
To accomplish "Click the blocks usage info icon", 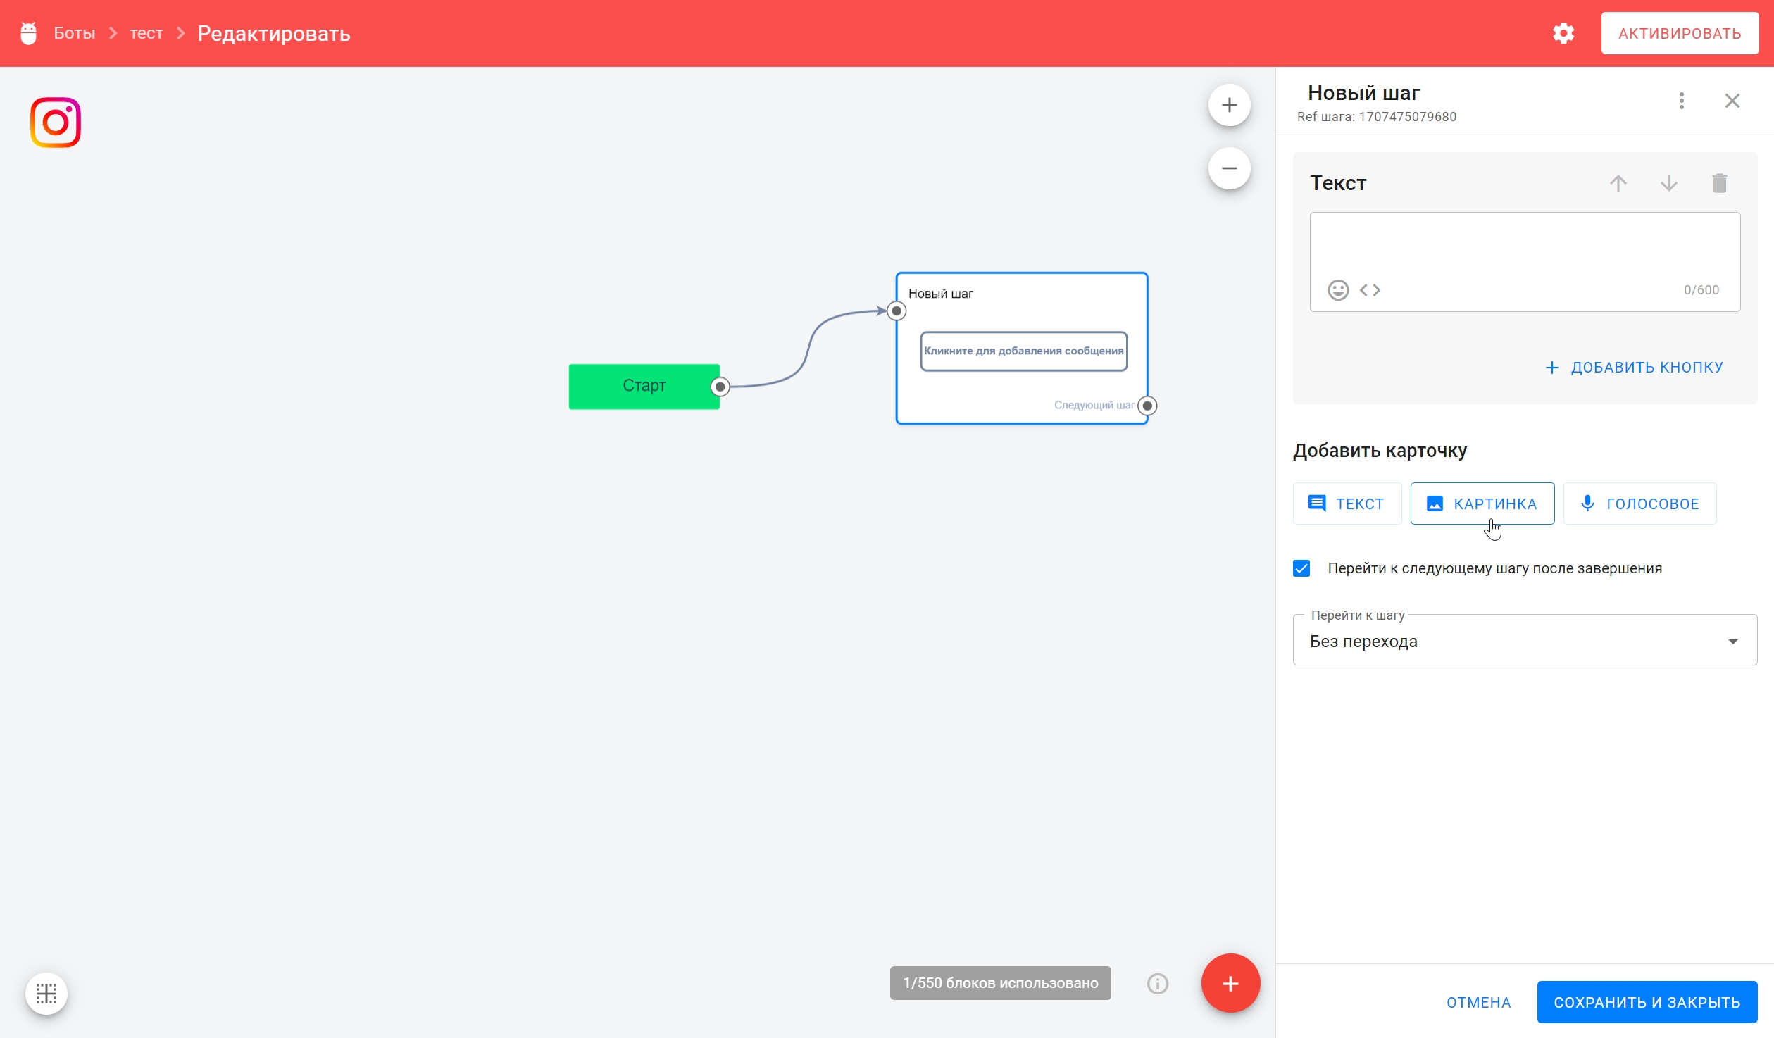I will 1157,984.
